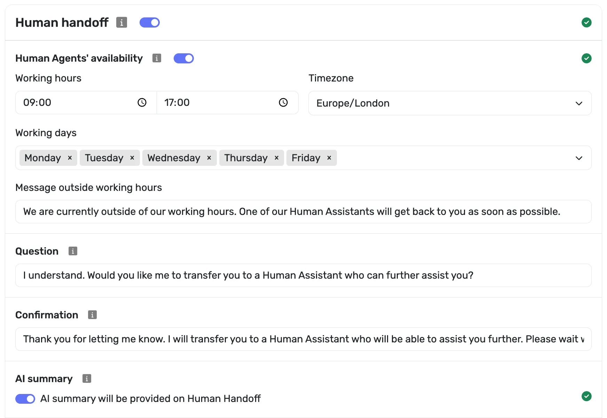This screenshot has width=607, height=418.
Task: Disable Human Agents' availability switch
Action: [184, 59]
